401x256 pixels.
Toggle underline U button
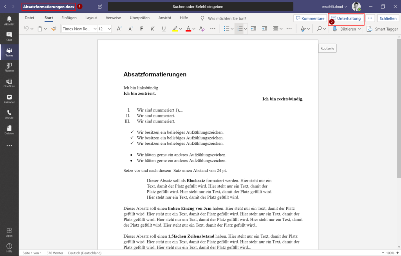coord(164,29)
